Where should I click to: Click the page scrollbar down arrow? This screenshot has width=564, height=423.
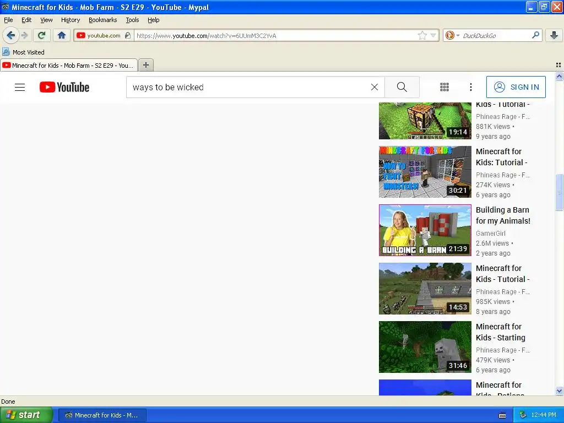(x=559, y=391)
